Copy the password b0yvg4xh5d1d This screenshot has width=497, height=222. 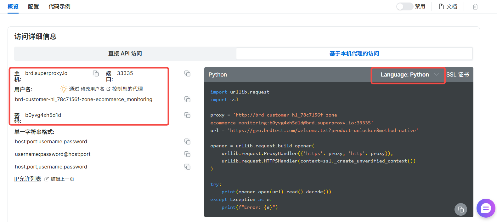pyautogui.click(x=187, y=115)
